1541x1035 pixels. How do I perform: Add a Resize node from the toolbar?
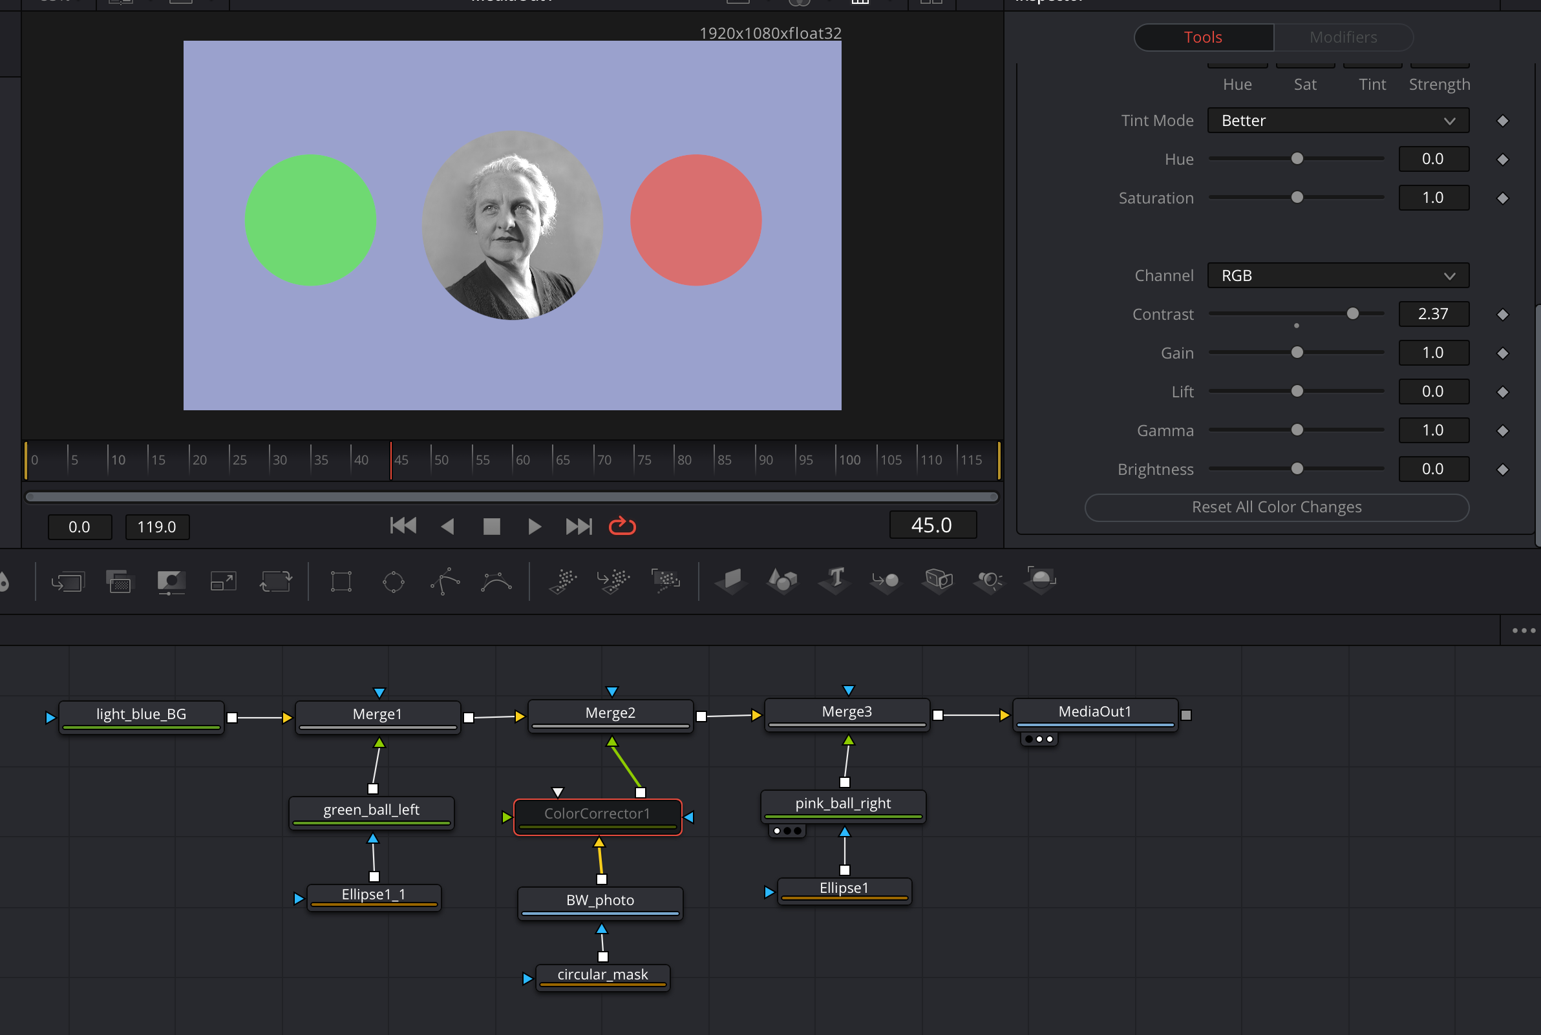click(x=223, y=581)
